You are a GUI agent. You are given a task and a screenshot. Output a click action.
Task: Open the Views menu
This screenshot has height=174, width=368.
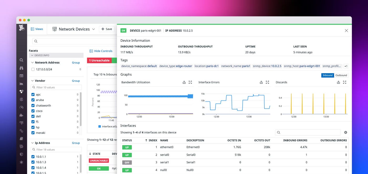coord(37,29)
